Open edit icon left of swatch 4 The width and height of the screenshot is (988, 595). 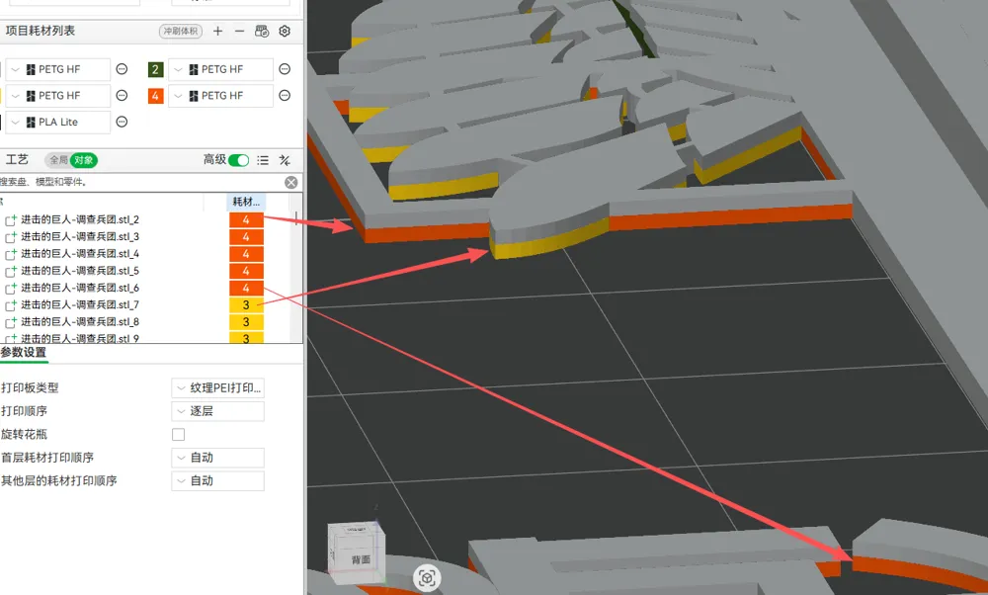click(123, 95)
